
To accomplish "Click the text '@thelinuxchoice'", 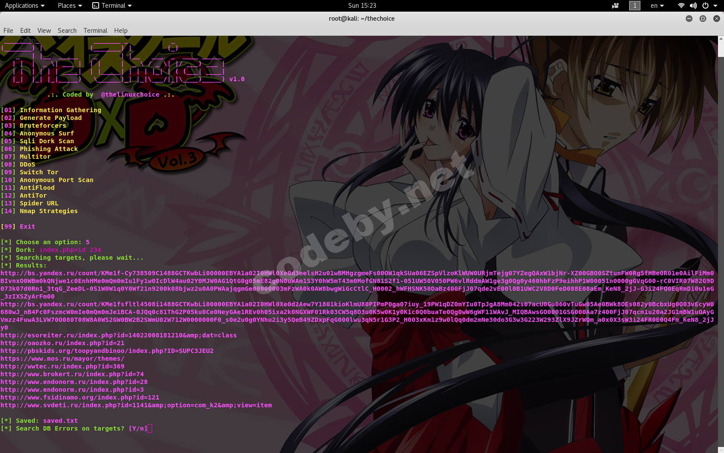I will pyautogui.click(x=130, y=94).
